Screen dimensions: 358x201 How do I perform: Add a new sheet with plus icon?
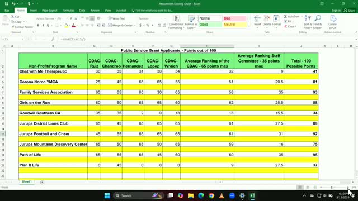[42, 182]
